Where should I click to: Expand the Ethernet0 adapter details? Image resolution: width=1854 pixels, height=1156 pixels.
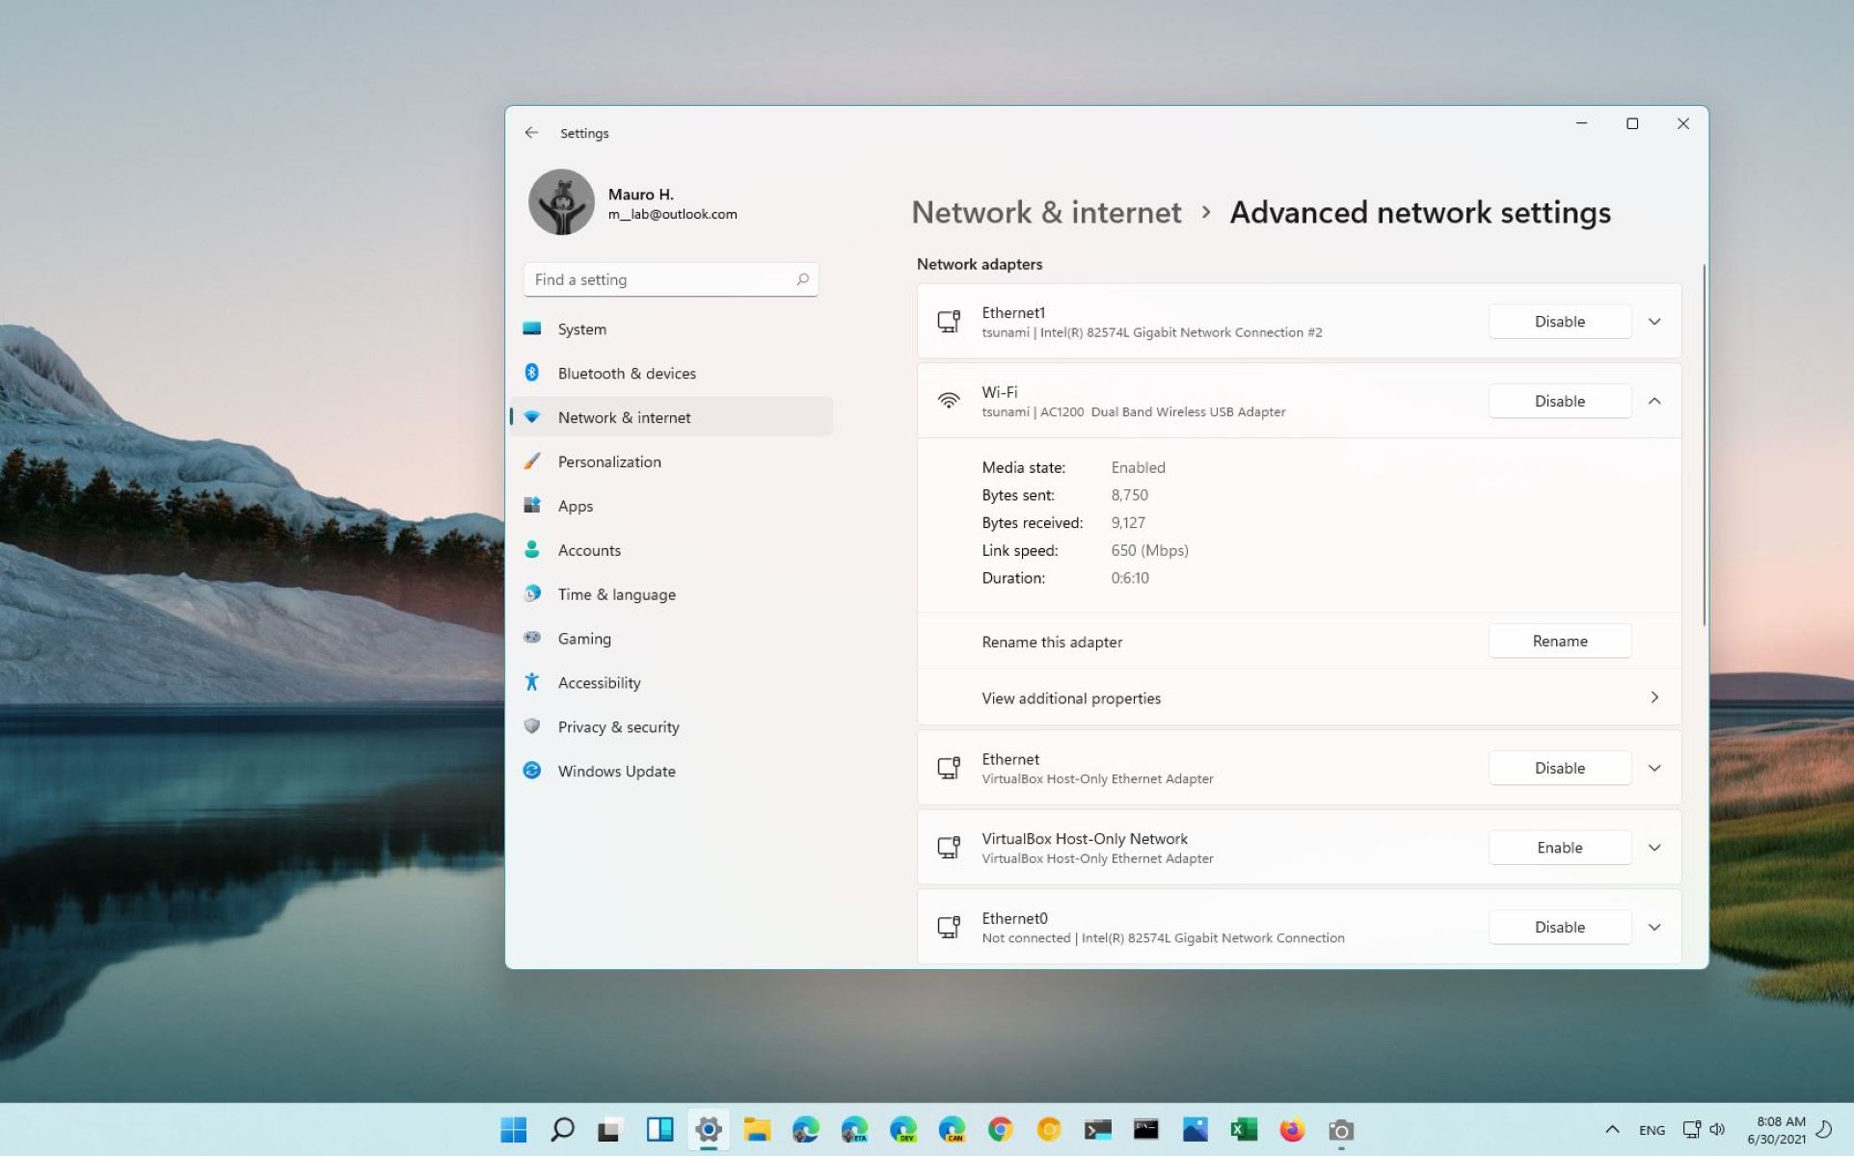point(1654,927)
